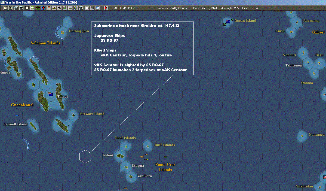Screen dimensions: 326x191
Task: Click the Ontong Java island base dot
Action: click(x=62, y=32)
